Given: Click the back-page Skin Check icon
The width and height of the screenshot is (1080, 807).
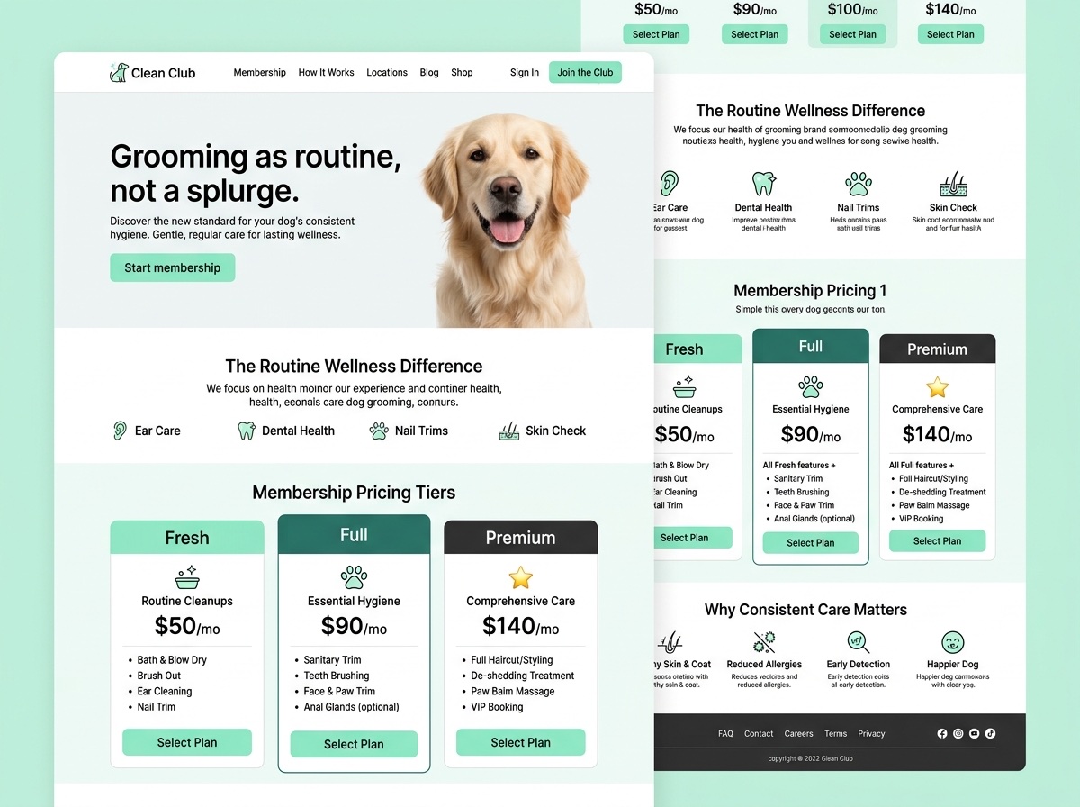Looking at the screenshot, I should 953,185.
